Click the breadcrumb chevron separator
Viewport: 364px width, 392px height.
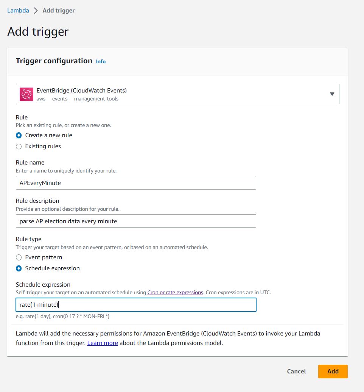coord(36,11)
